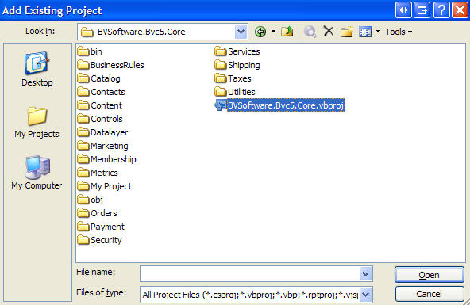This screenshot has height=305, width=470.
Task: Click the window-arrow button beside Help
Action: click(x=422, y=10)
